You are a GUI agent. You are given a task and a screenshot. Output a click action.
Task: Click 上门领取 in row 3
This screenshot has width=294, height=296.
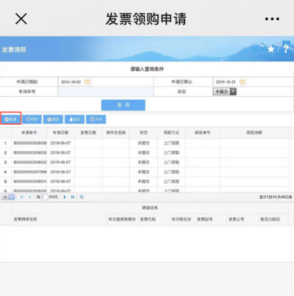point(171,163)
